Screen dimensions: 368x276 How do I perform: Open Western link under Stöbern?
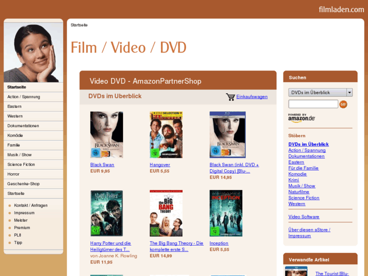point(297,204)
